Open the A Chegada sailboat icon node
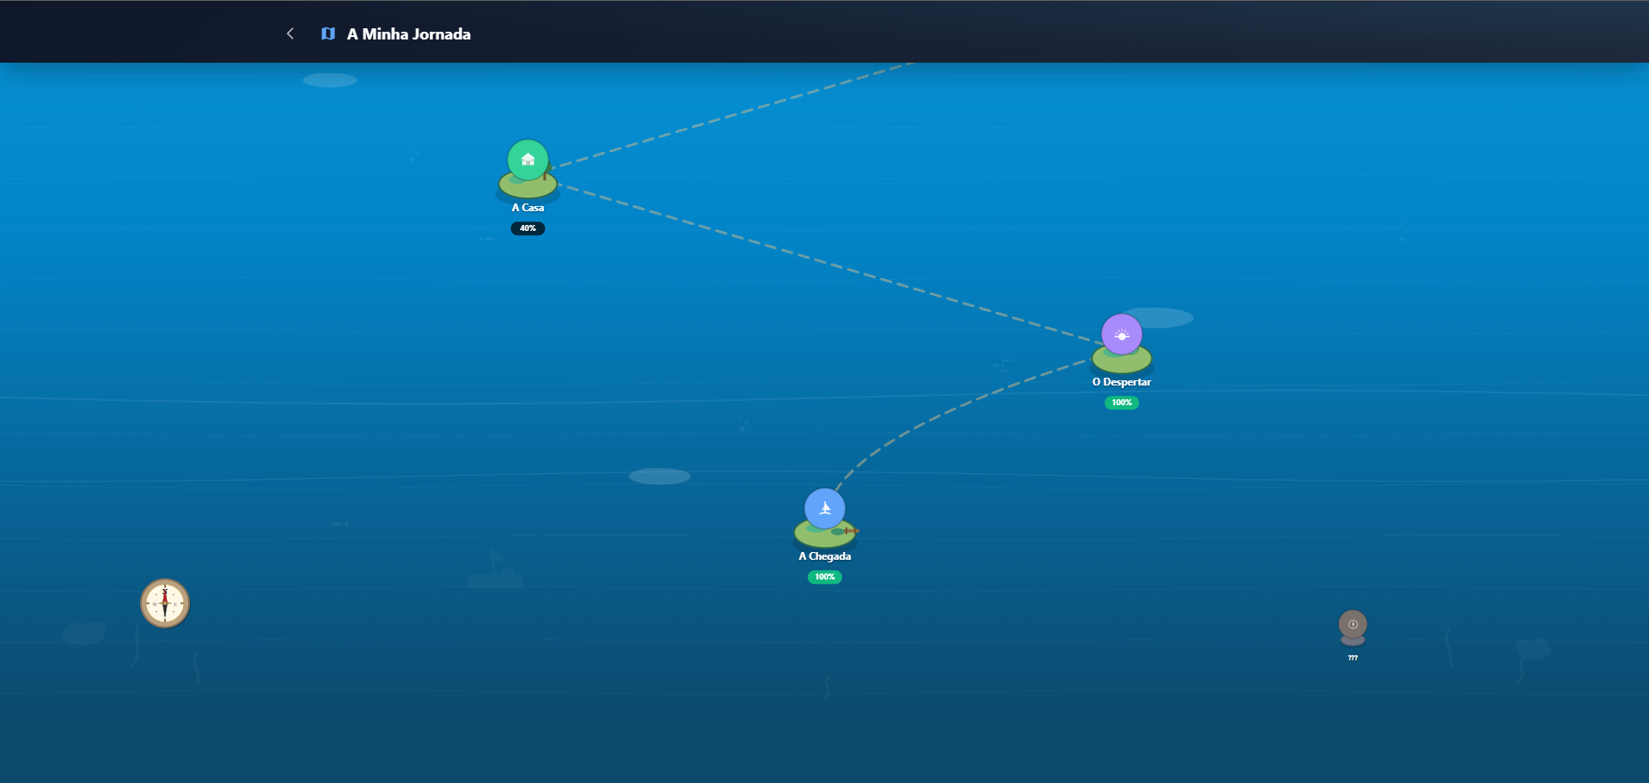The height and width of the screenshot is (783, 1649). point(825,508)
